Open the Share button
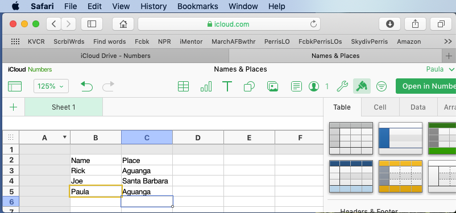Viewport: 456px width, 213px height. (415, 24)
